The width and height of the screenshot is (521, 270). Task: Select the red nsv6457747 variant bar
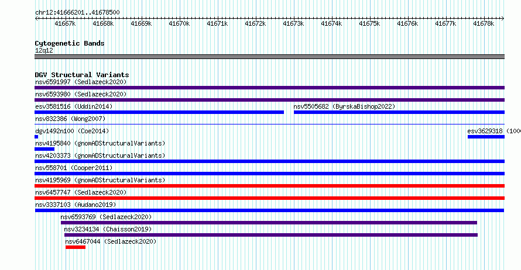269,198
